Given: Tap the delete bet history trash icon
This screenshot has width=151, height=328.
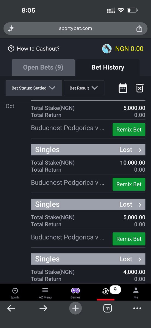Looking at the screenshot, I should click(139, 88).
